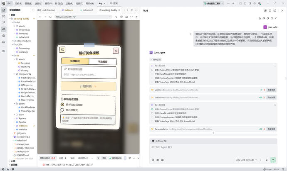Click the 添加到对话 button in console
The width and height of the screenshot is (287, 171).
[x=116, y=158]
